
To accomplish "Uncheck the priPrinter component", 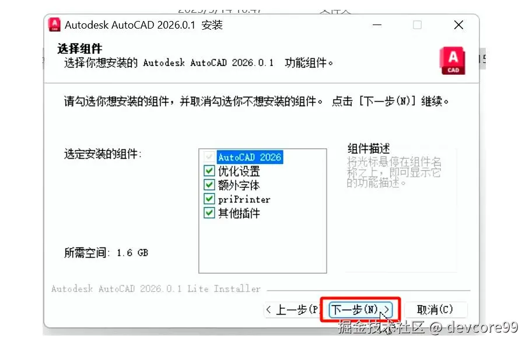I will tap(209, 199).
